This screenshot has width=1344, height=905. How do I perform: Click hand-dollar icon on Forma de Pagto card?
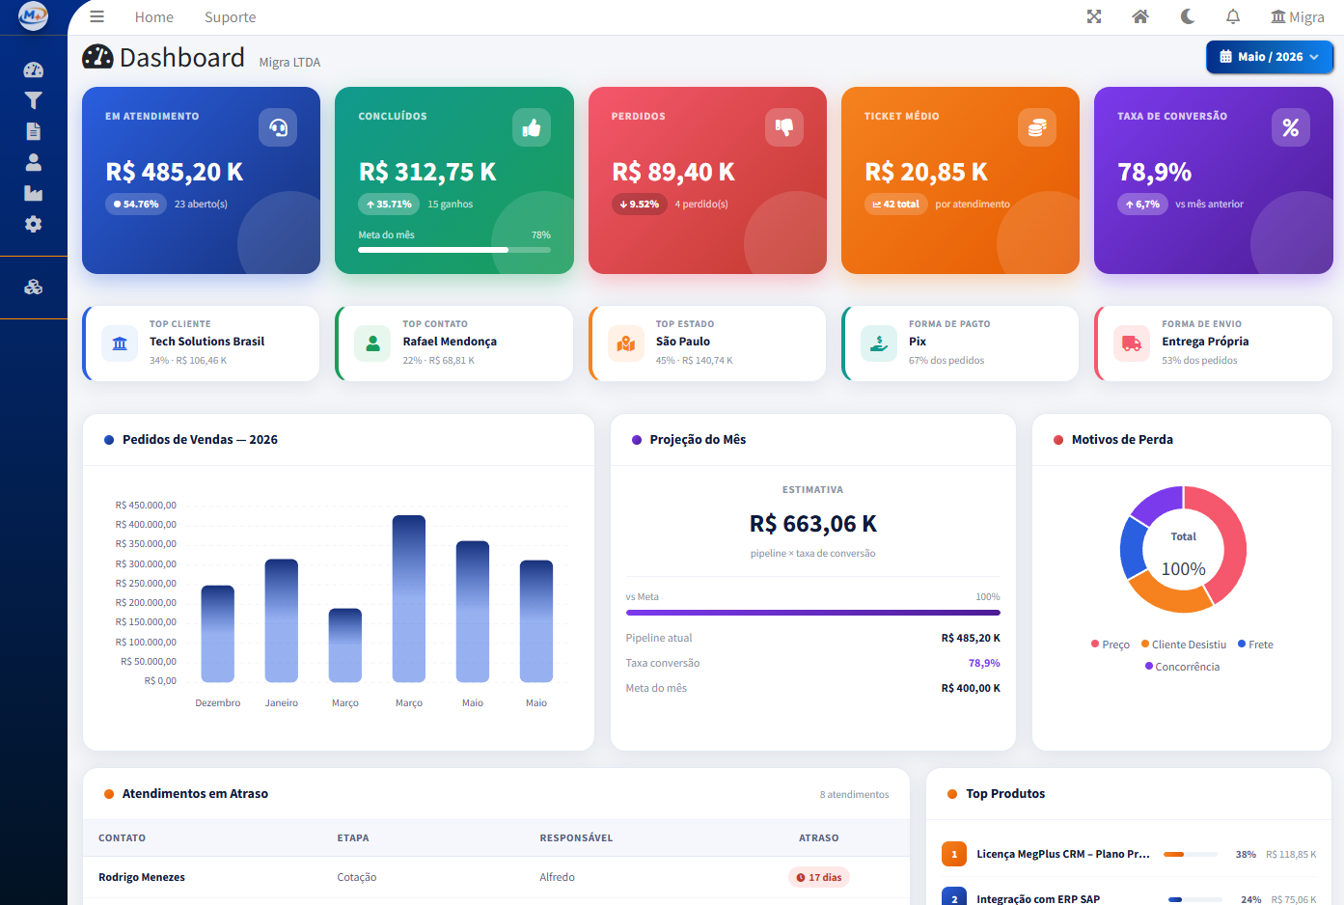pos(879,343)
